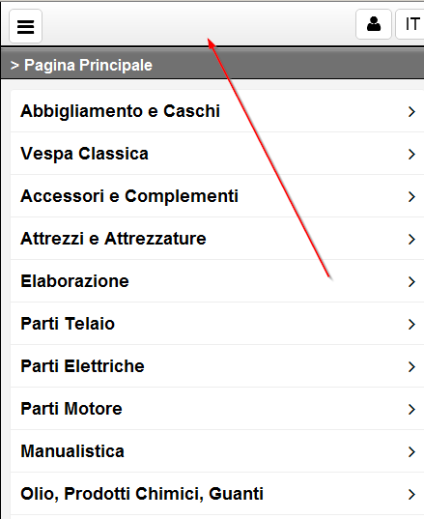Select Parti Elettriche category

coord(217,366)
